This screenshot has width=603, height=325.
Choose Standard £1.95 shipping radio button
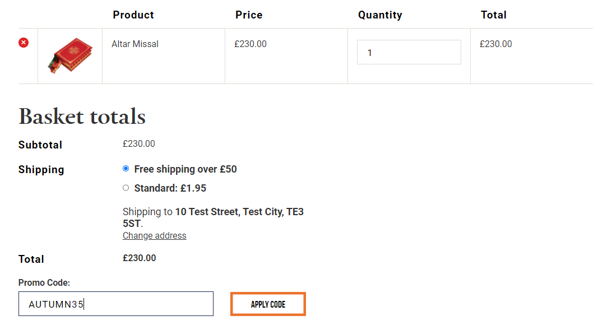click(x=126, y=188)
